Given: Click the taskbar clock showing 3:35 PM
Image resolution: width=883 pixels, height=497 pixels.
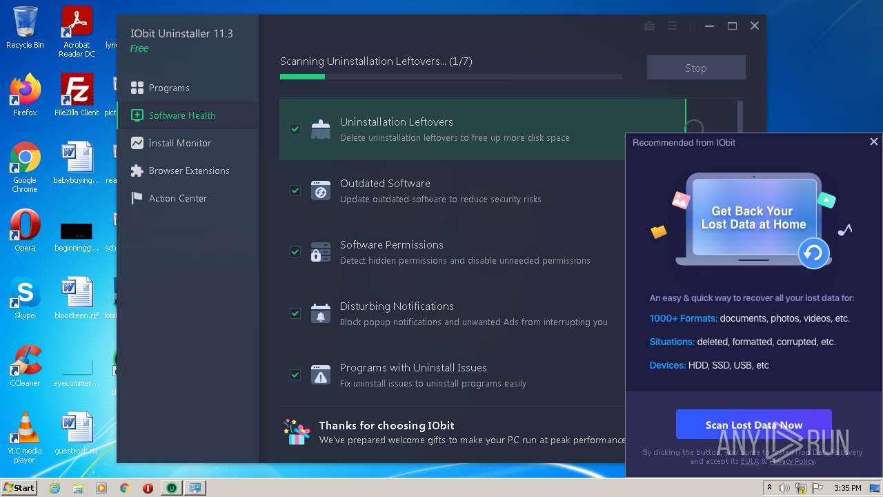Looking at the screenshot, I should coord(847,488).
